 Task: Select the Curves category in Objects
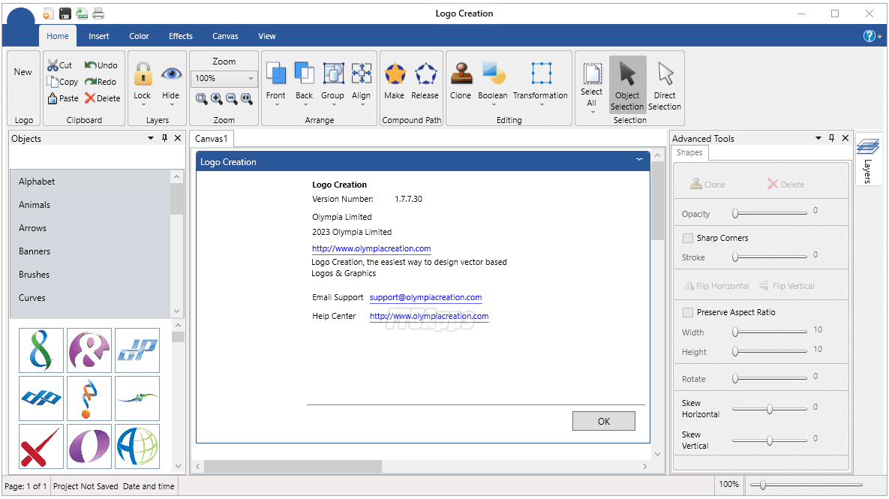click(x=90, y=298)
